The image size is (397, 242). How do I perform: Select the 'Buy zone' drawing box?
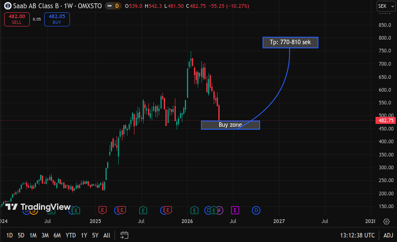230,125
